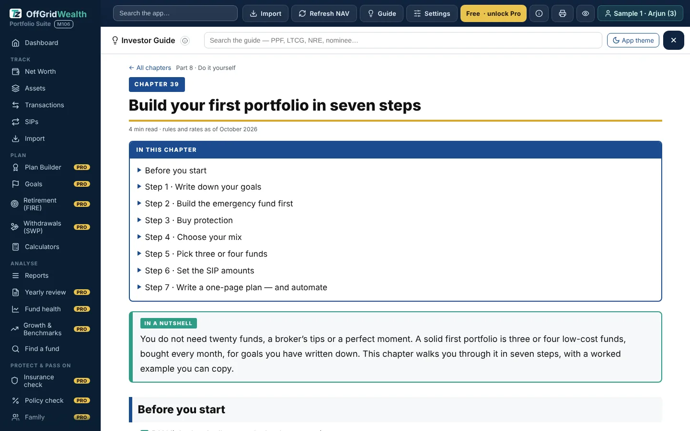
Task: Open Retirement (FIRE) in sidebar
Action: click(x=50, y=204)
